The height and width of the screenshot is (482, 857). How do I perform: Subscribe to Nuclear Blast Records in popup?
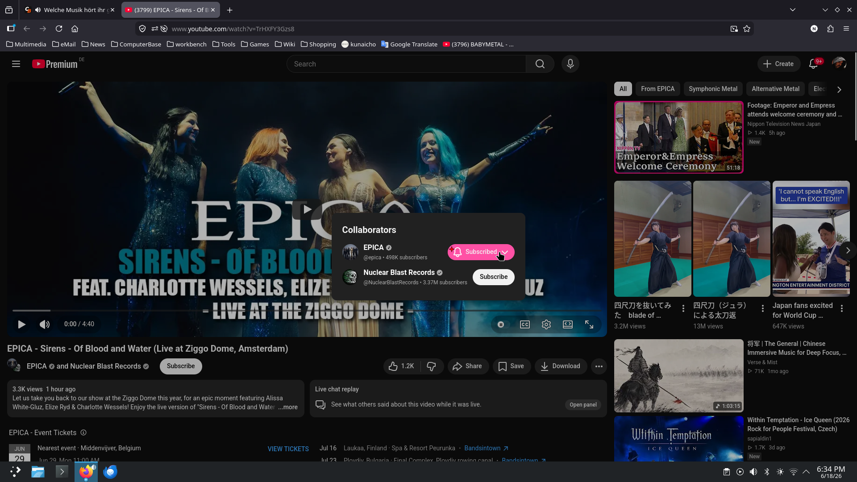[494, 277]
